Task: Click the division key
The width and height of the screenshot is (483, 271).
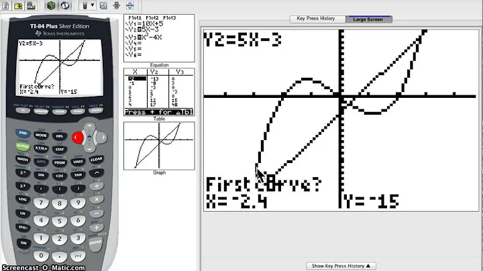Action: [97, 186]
